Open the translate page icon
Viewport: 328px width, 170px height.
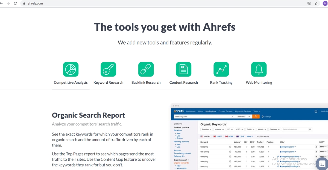pos(309,4)
